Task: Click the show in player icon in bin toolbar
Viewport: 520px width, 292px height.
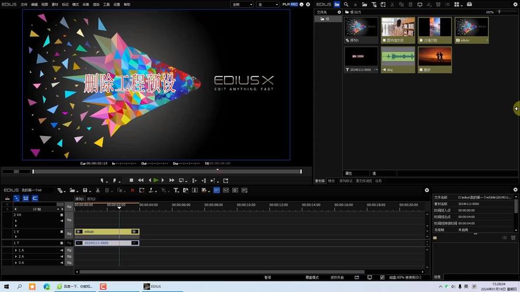Action: [420, 4]
